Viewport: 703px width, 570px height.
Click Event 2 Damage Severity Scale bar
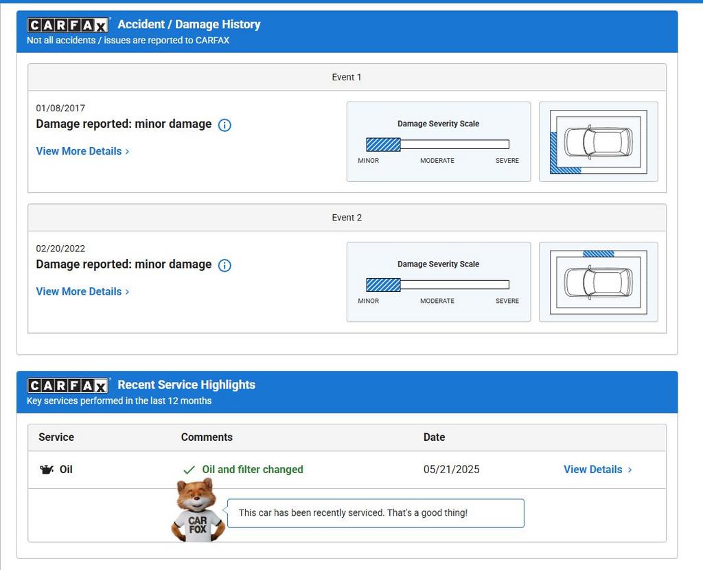click(437, 284)
